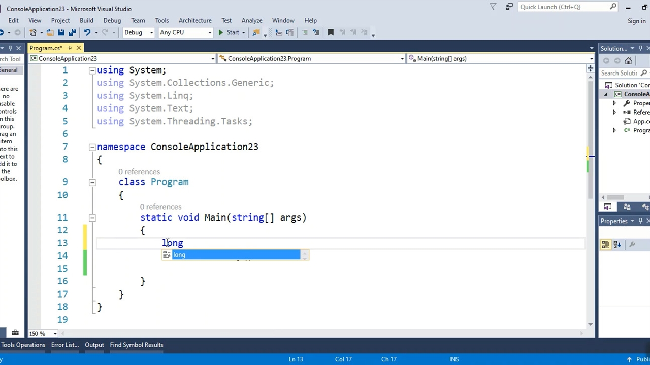Open the Architecture menu
The height and width of the screenshot is (365, 650).
194,20
